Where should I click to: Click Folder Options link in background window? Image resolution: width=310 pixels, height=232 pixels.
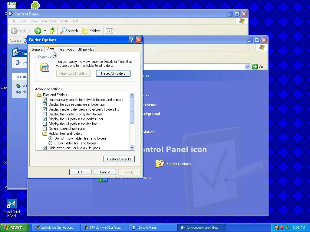coord(179,164)
